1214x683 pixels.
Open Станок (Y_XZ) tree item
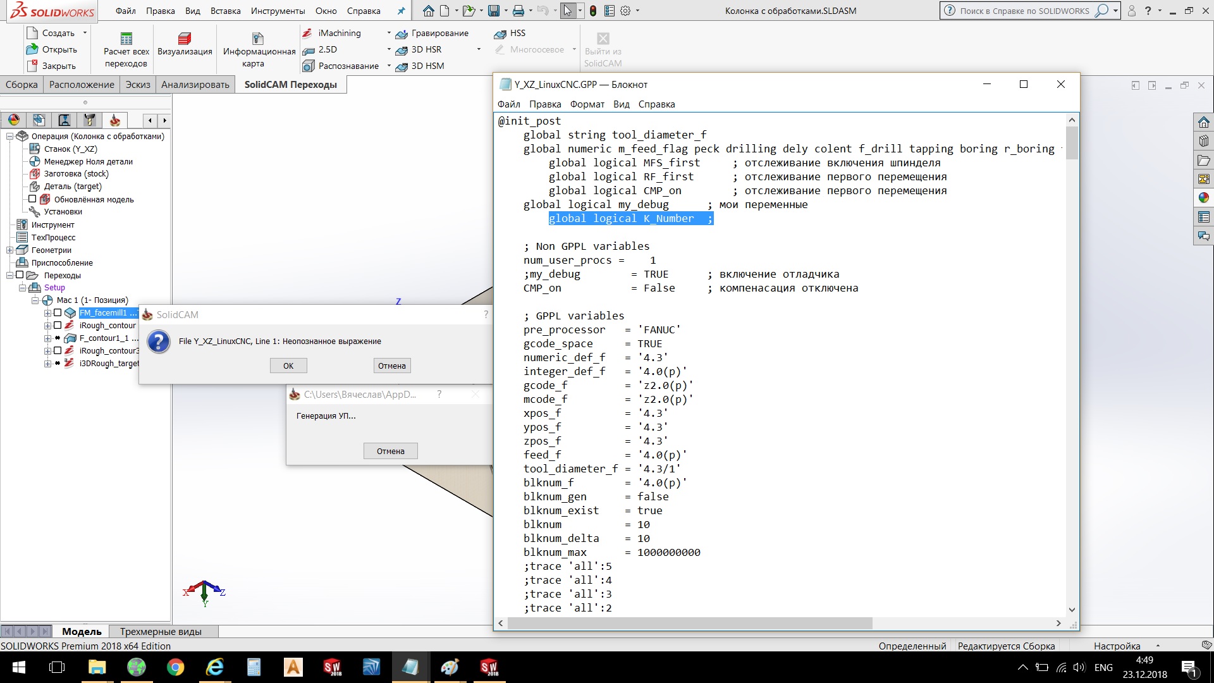(x=70, y=149)
